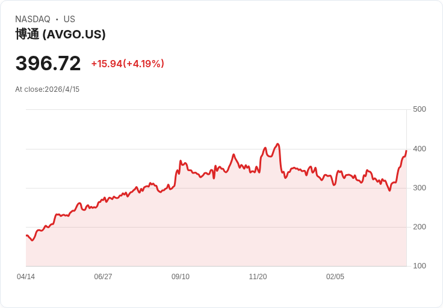
Task: Select the US market label
Action: point(69,19)
